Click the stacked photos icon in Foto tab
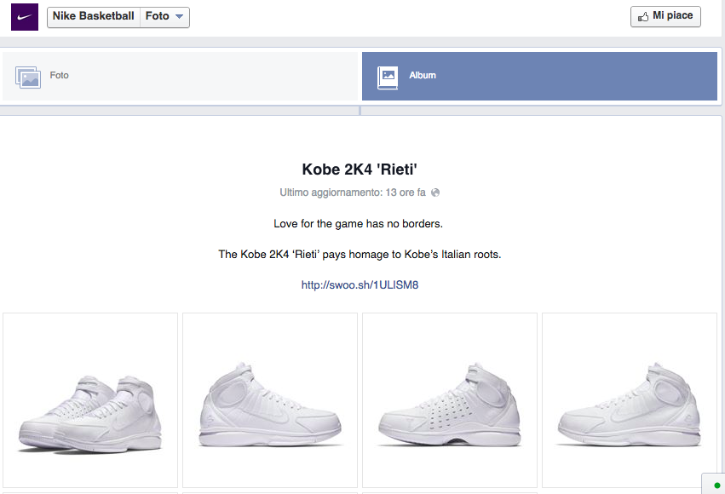 click(28, 77)
